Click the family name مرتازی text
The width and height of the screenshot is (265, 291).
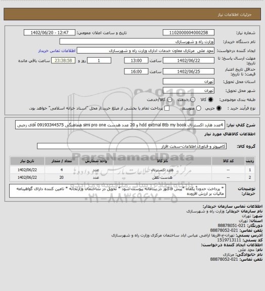coord(229,255)
